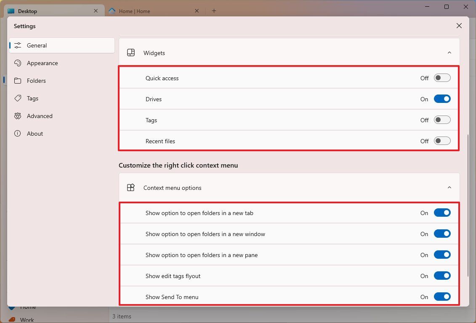Click the Context menu options icon

click(130, 188)
